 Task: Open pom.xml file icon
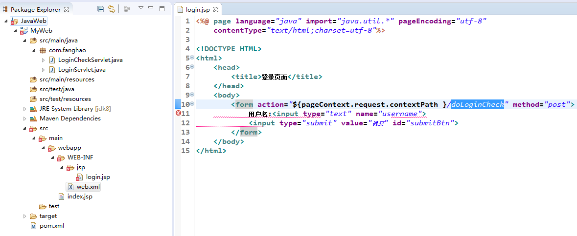pyautogui.click(x=33, y=226)
